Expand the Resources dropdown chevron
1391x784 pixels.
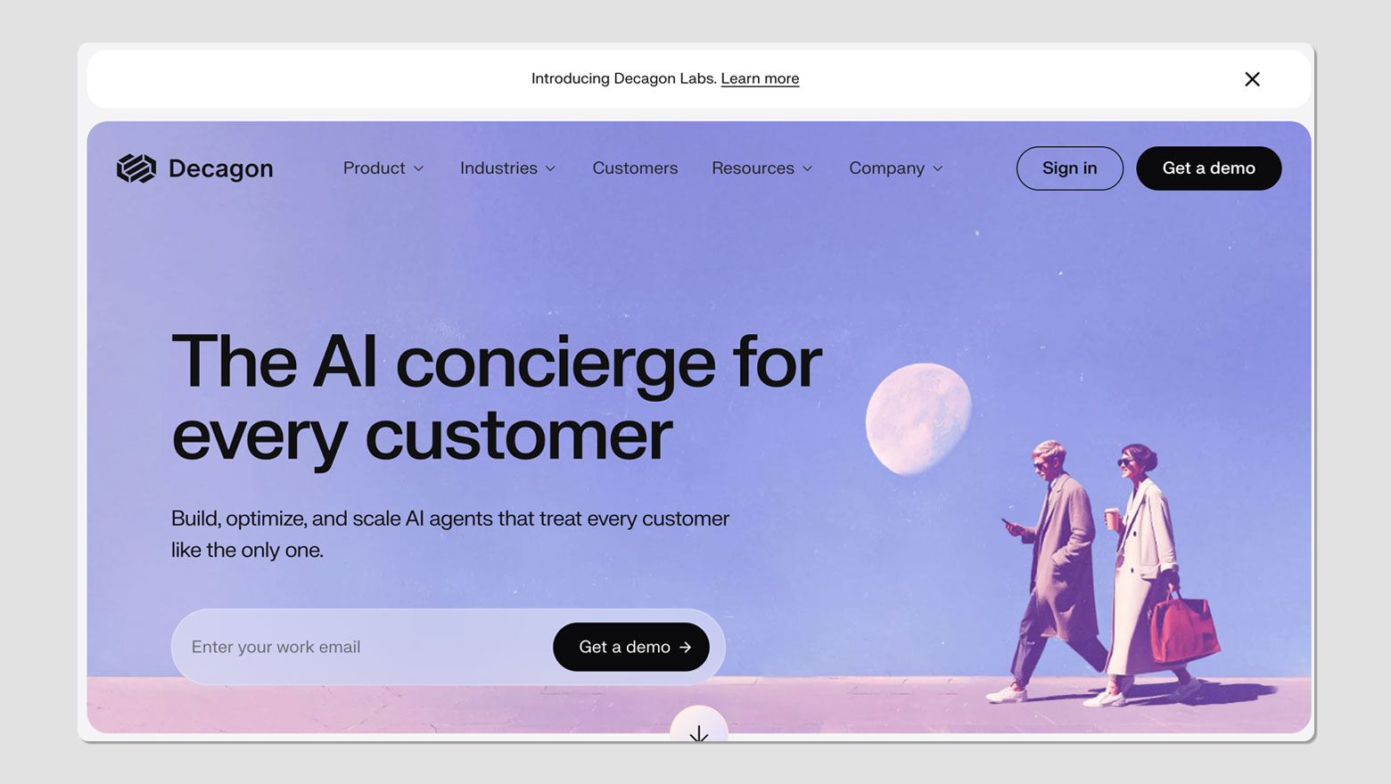(807, 168)
